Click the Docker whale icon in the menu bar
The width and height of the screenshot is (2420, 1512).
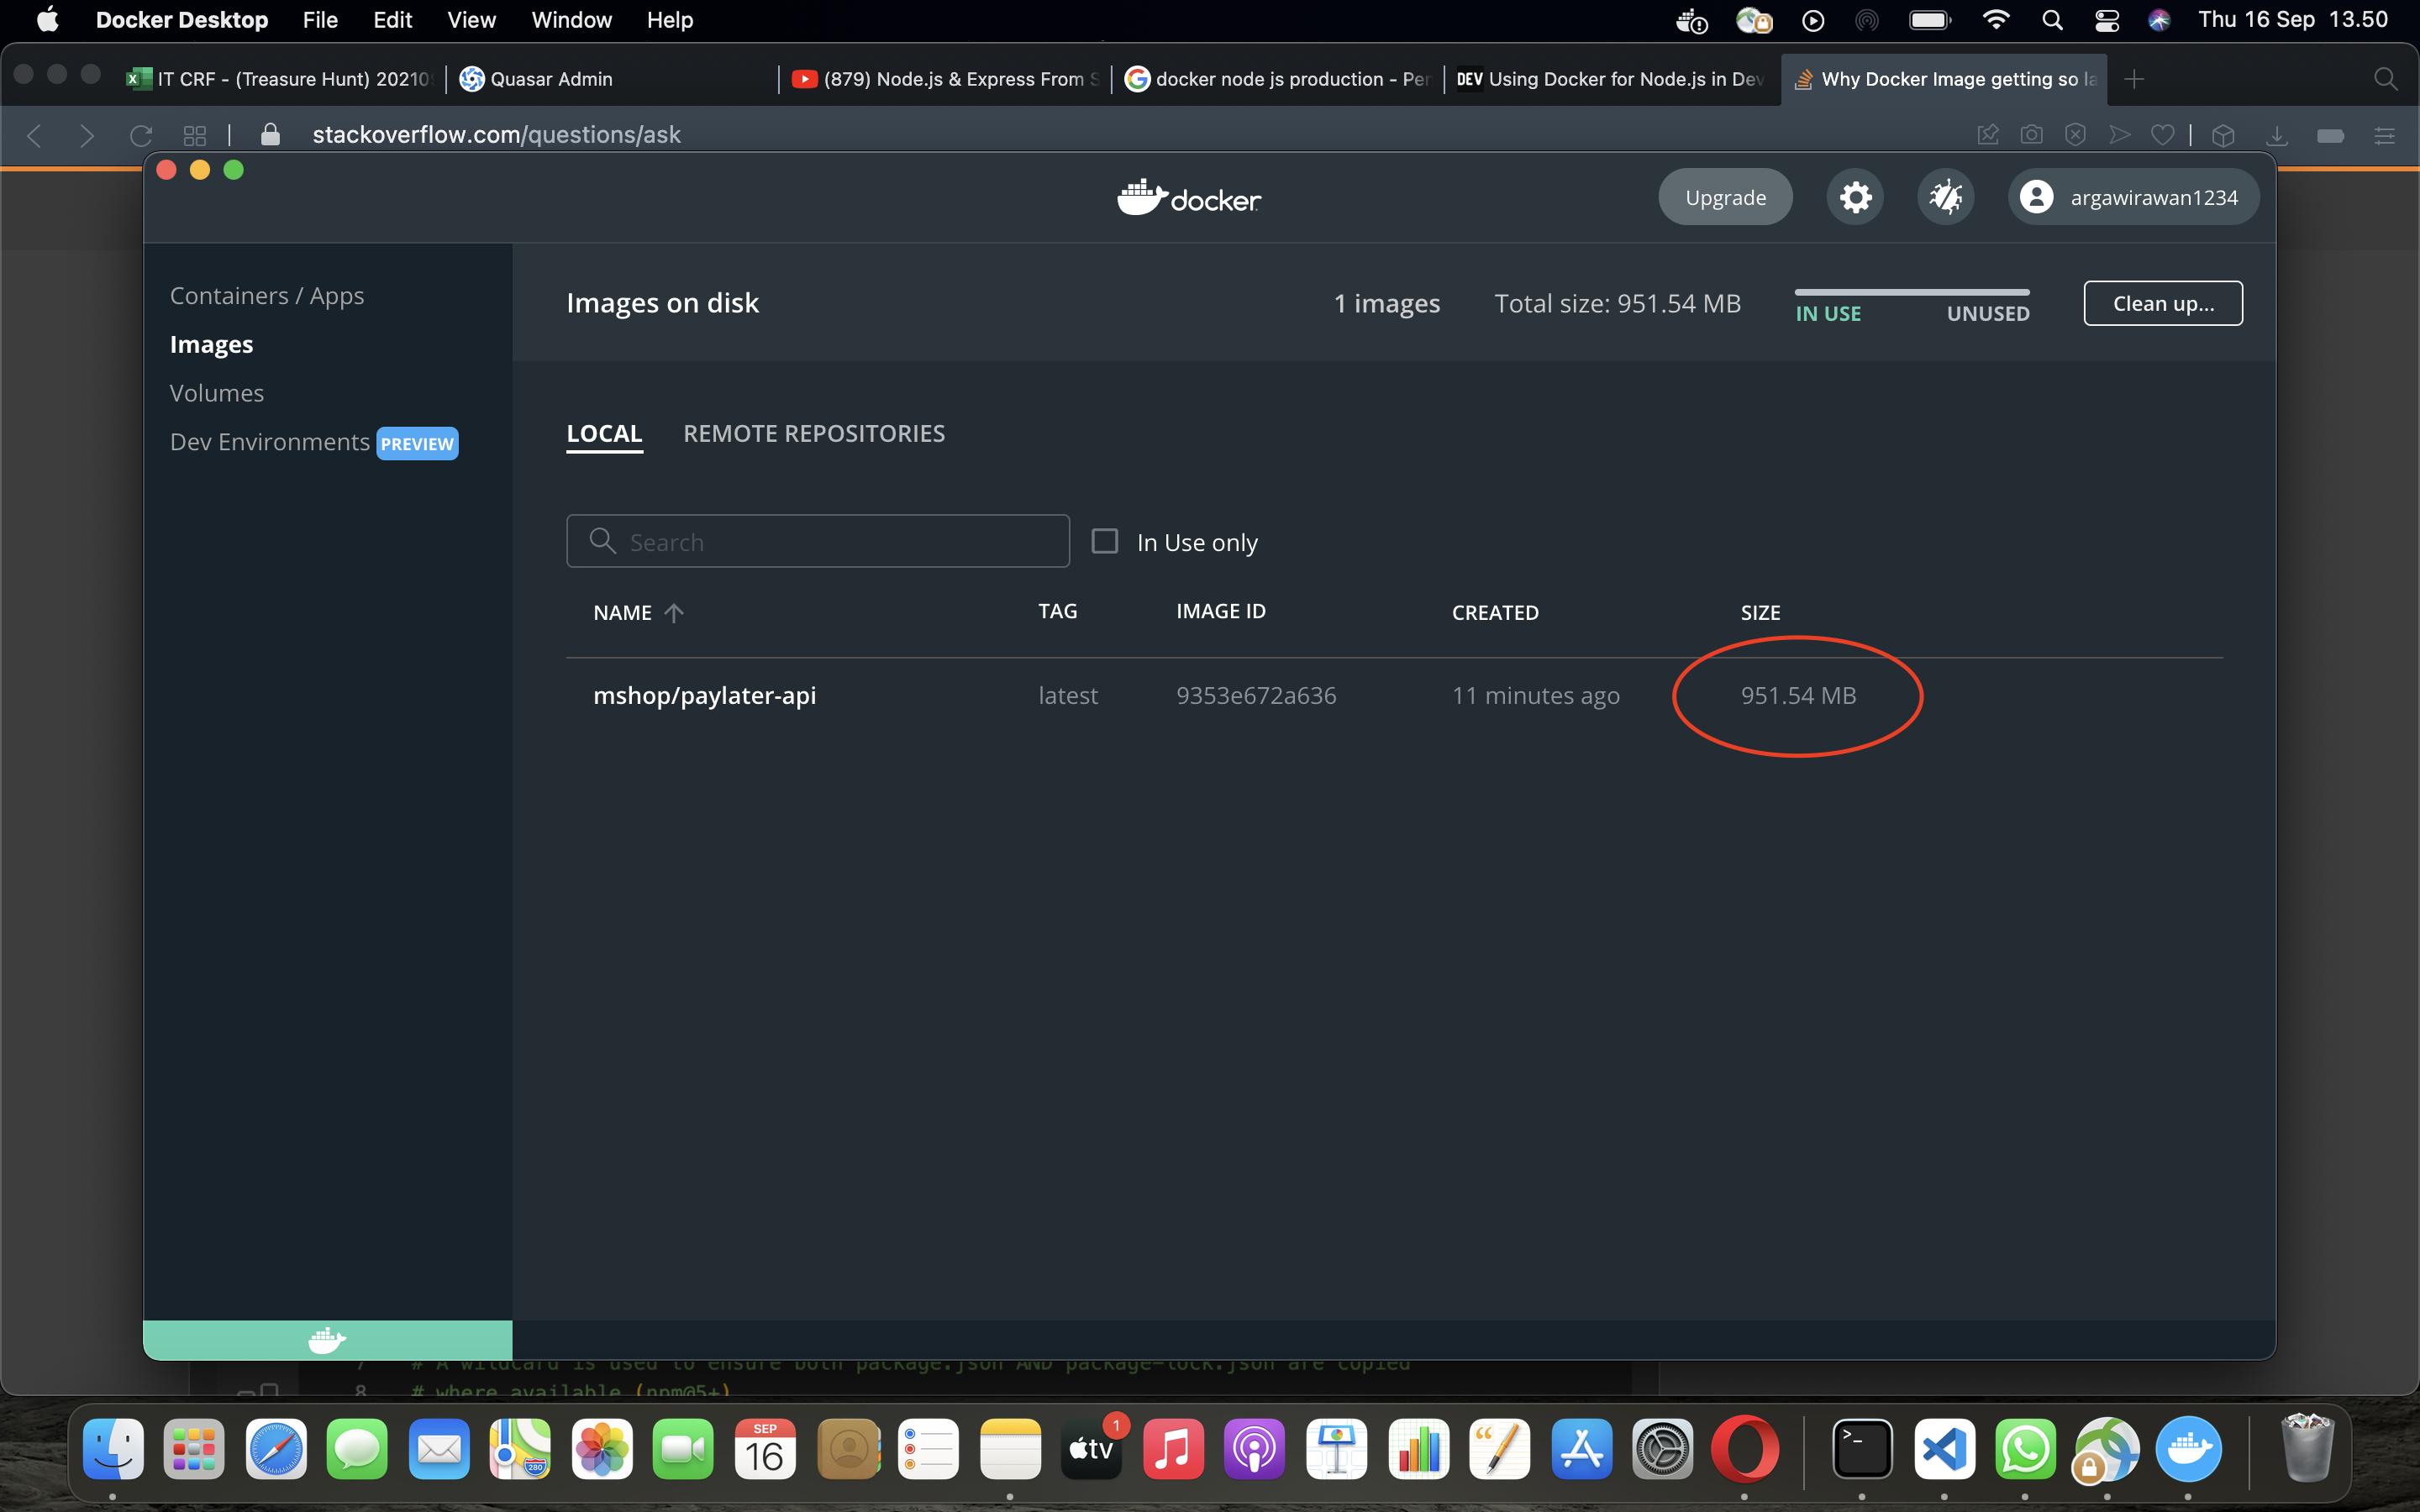point(1691,20)
